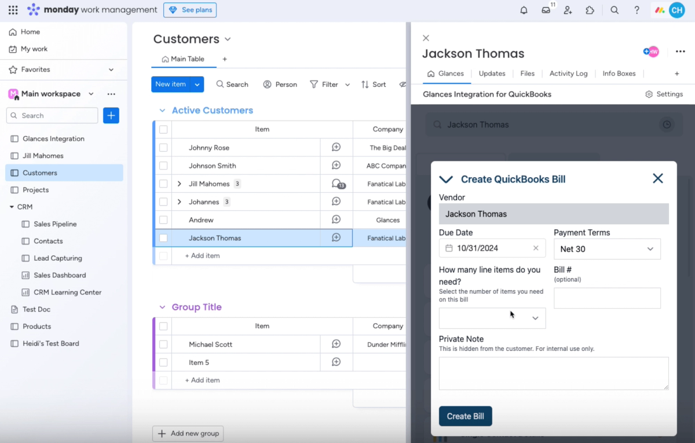
Task: Add a new view tab with plus
Action: pos(225,59)
